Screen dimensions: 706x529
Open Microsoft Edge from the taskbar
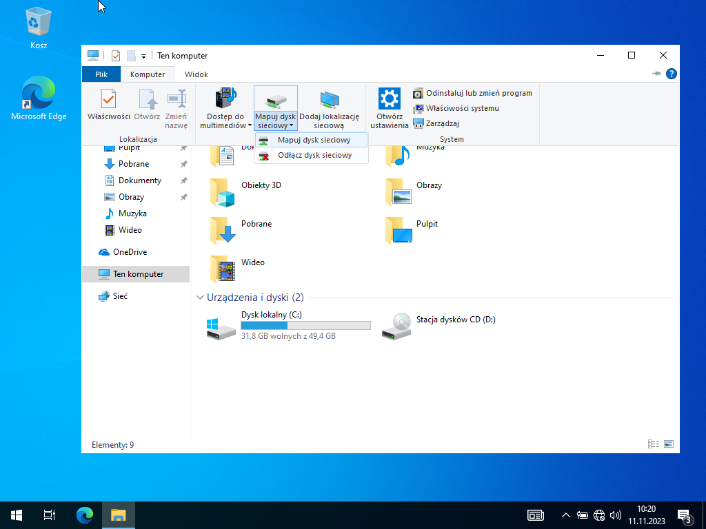tap(85, 515)
